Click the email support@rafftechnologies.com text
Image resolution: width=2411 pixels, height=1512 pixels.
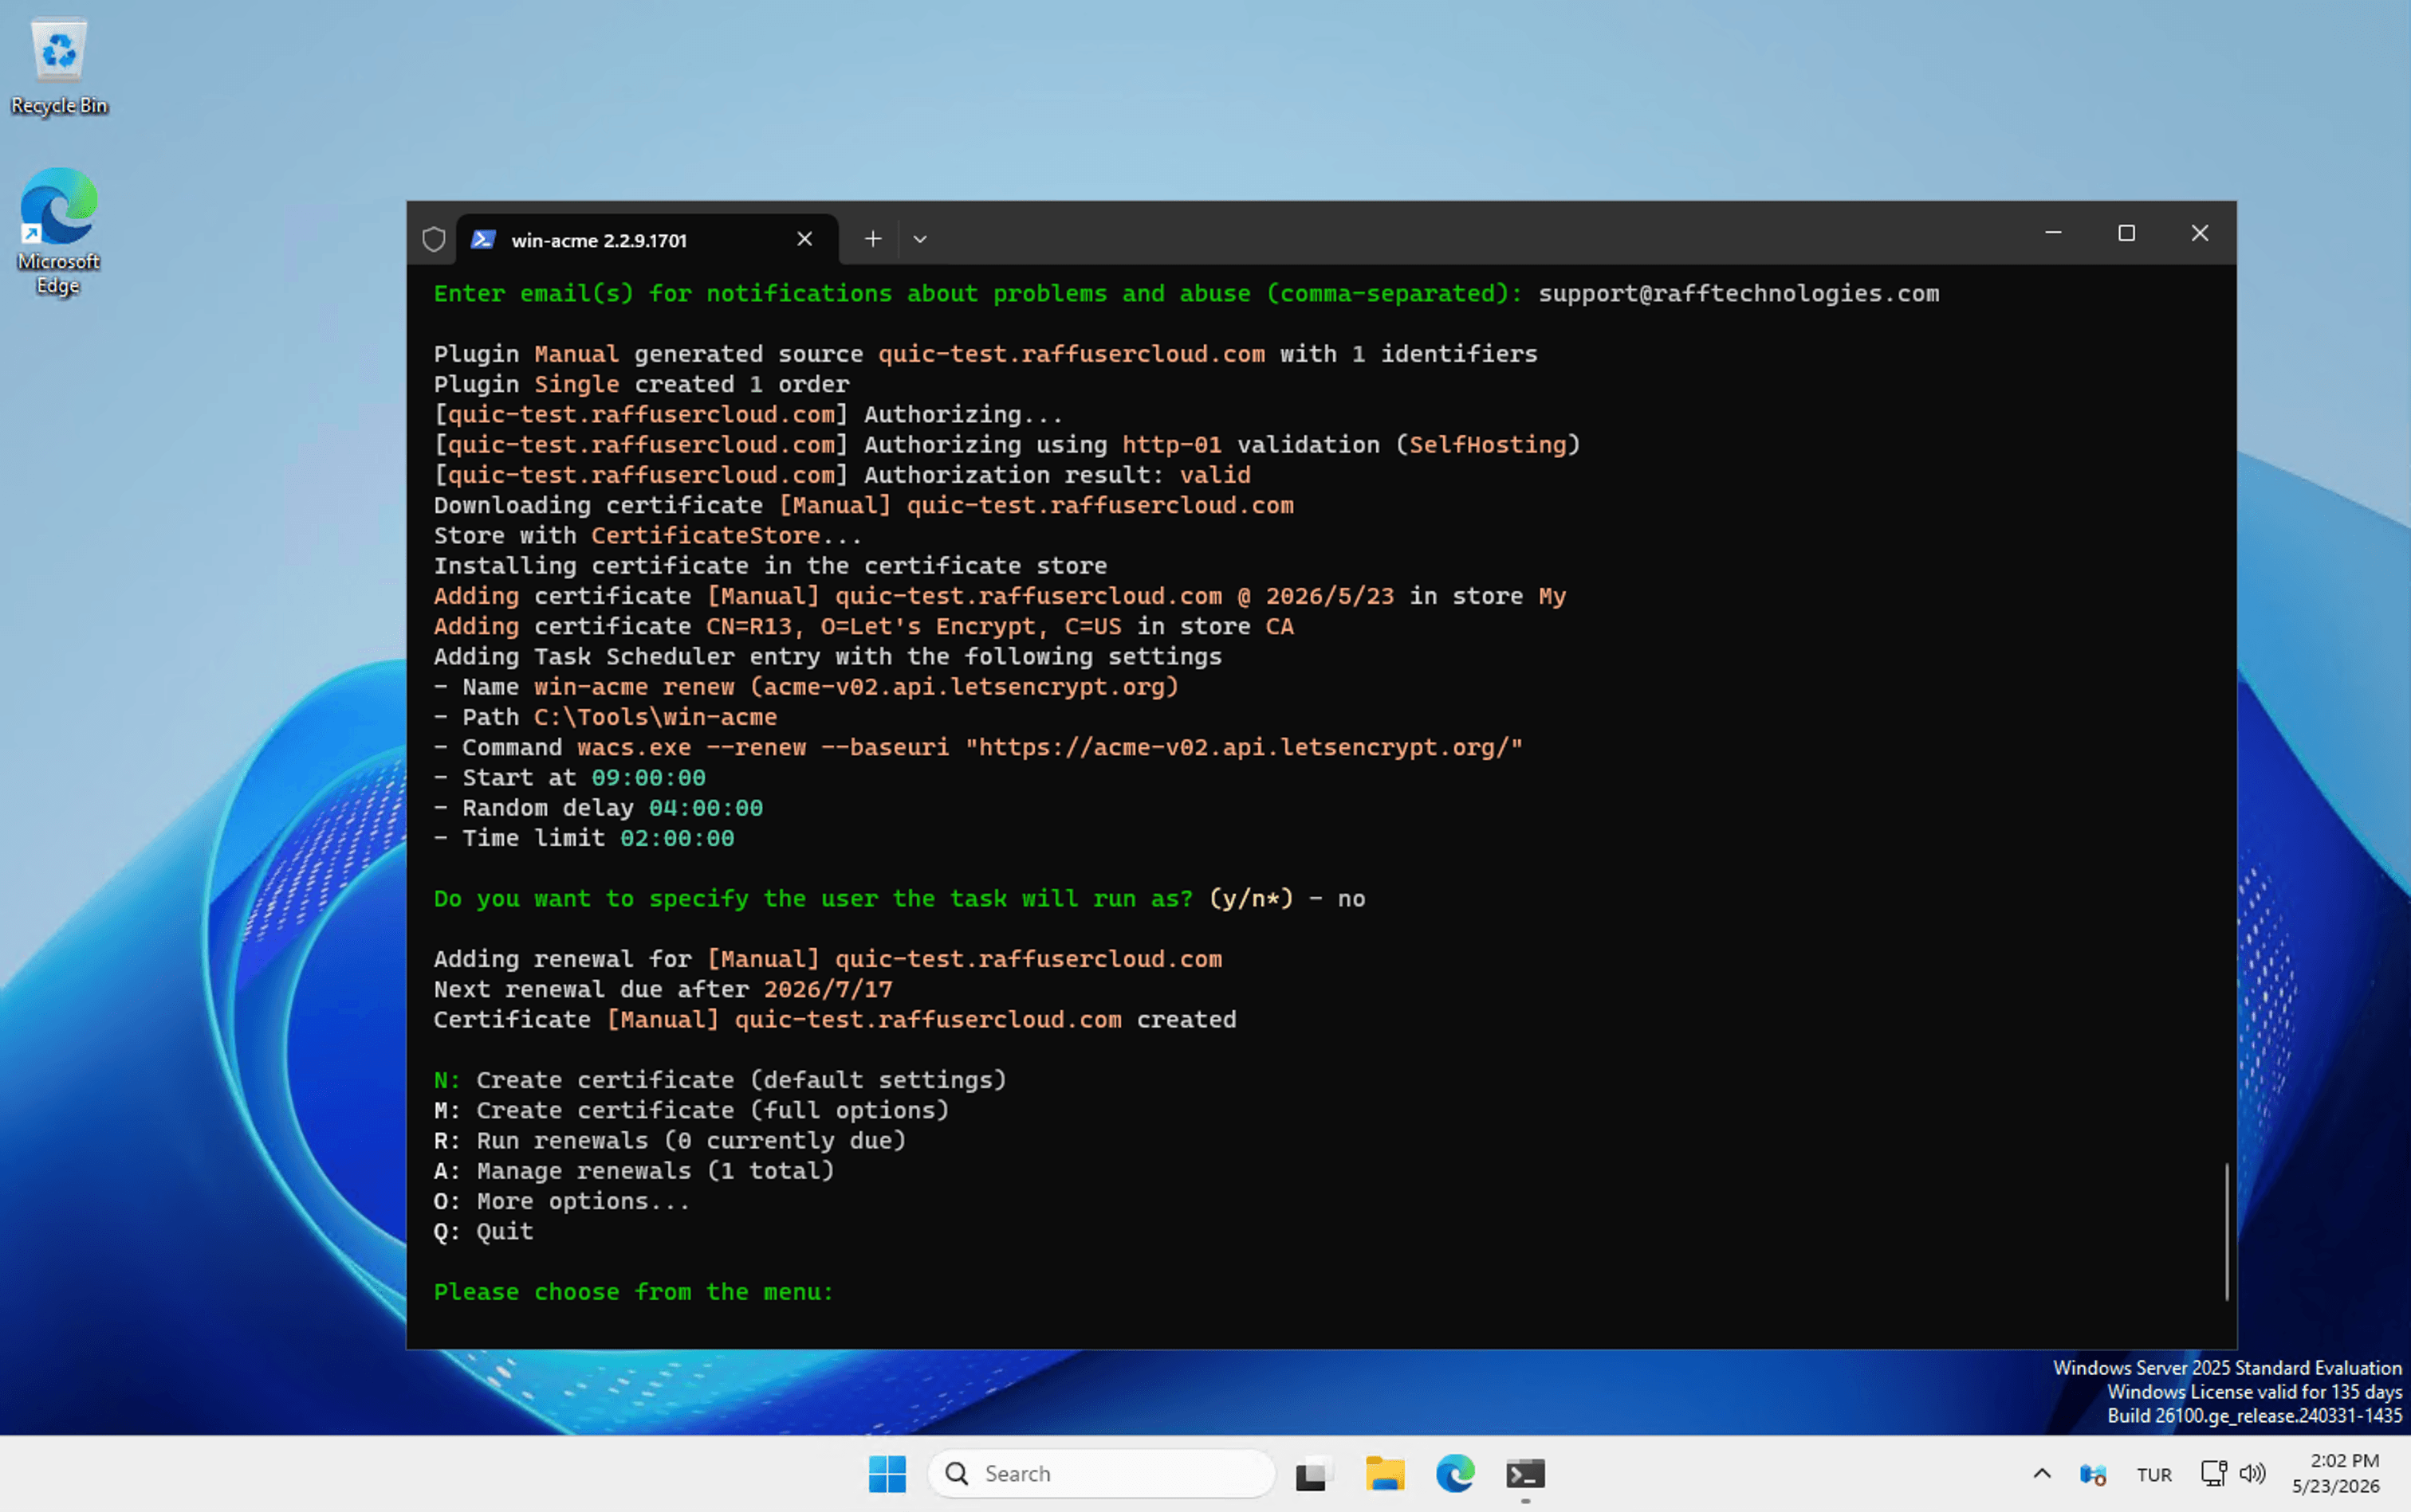(1738, 293)
